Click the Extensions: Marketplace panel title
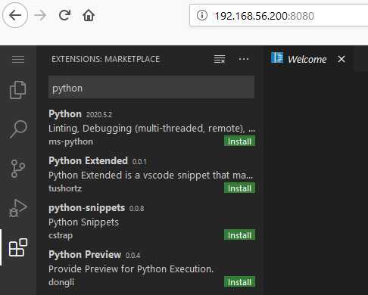Viewport: 368px width, 295px height. point(106,59)
